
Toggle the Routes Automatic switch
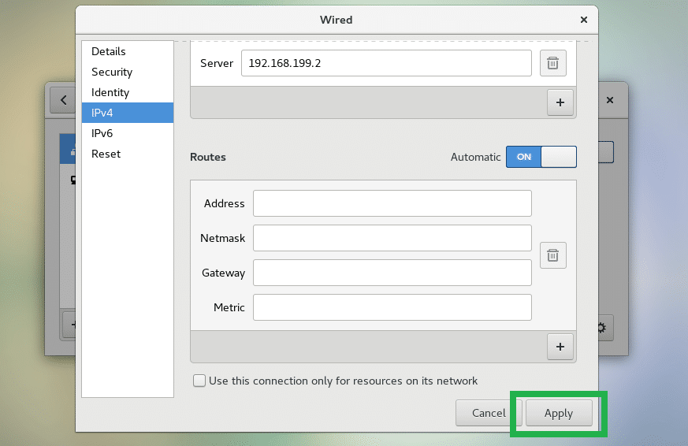coord(541,157)
